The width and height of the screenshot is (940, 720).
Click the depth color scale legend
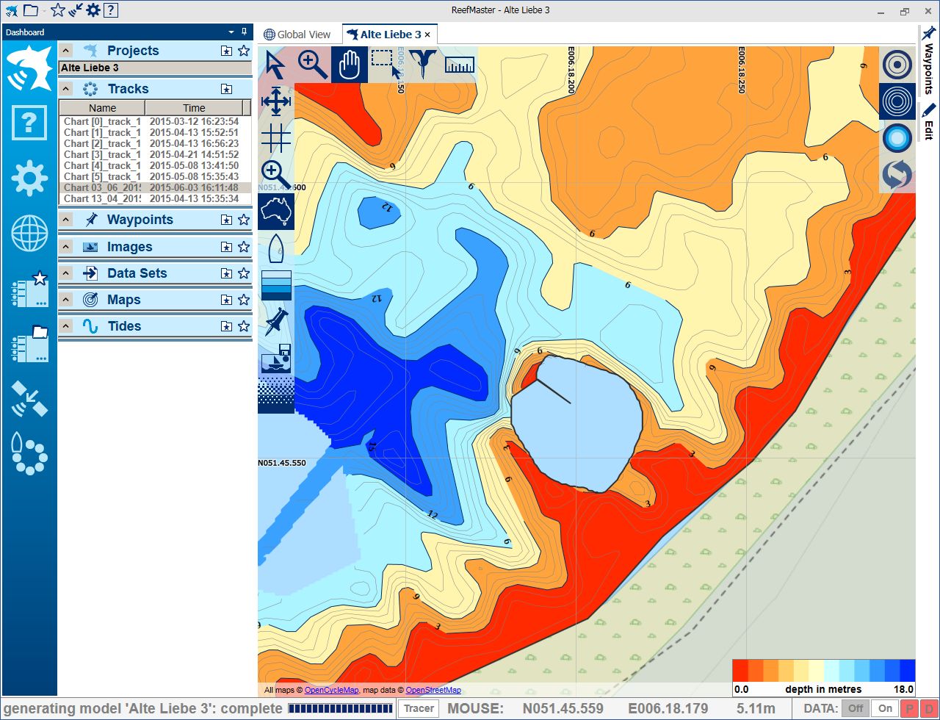click(823, 671)
